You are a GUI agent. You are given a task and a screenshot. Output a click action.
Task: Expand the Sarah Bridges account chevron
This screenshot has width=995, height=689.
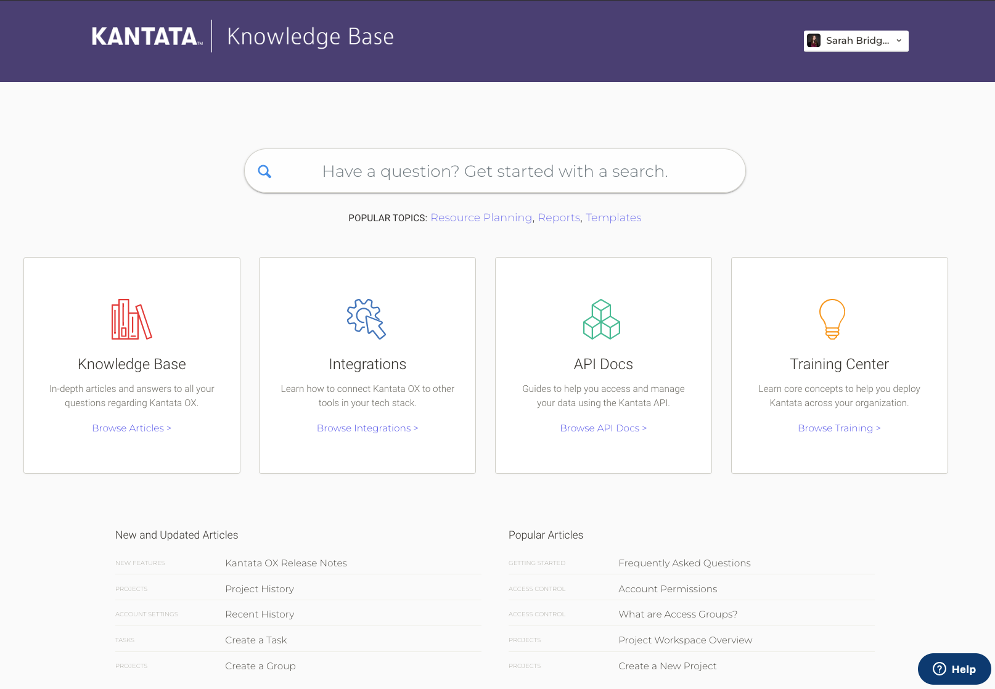(898, 41)
